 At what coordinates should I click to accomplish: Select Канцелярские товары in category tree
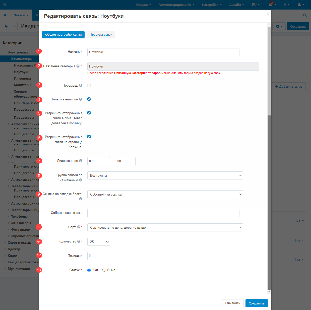23,262
